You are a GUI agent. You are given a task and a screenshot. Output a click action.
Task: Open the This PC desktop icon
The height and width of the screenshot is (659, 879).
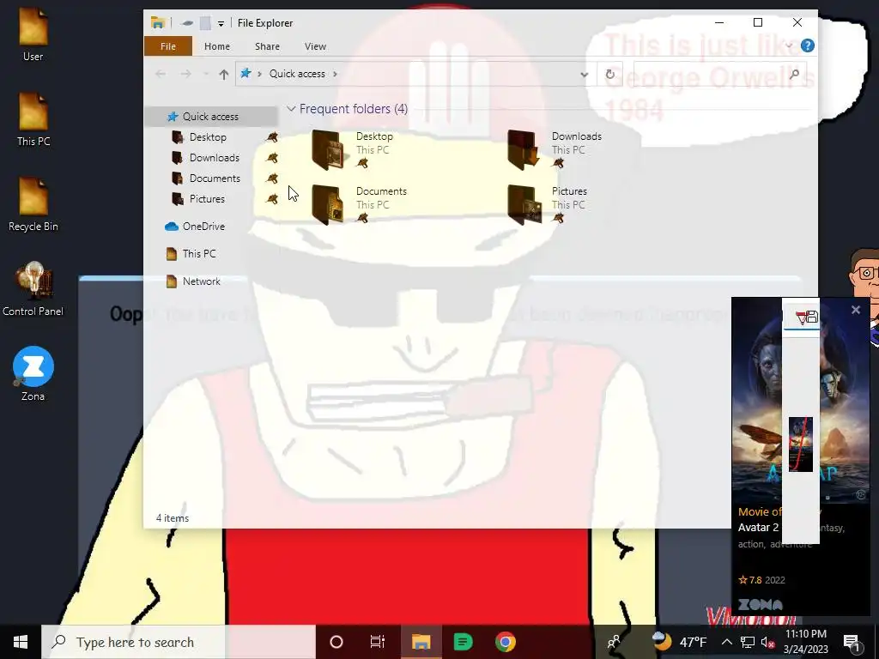tap(33, 119)
